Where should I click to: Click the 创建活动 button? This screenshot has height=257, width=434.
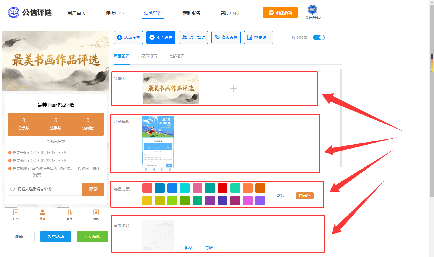(280, 13)
